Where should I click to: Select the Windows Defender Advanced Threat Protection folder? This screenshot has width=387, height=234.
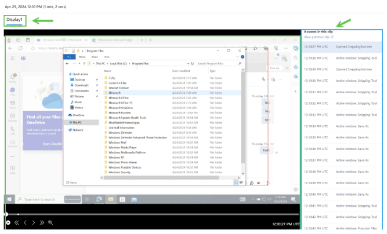(x=136, y=138)
